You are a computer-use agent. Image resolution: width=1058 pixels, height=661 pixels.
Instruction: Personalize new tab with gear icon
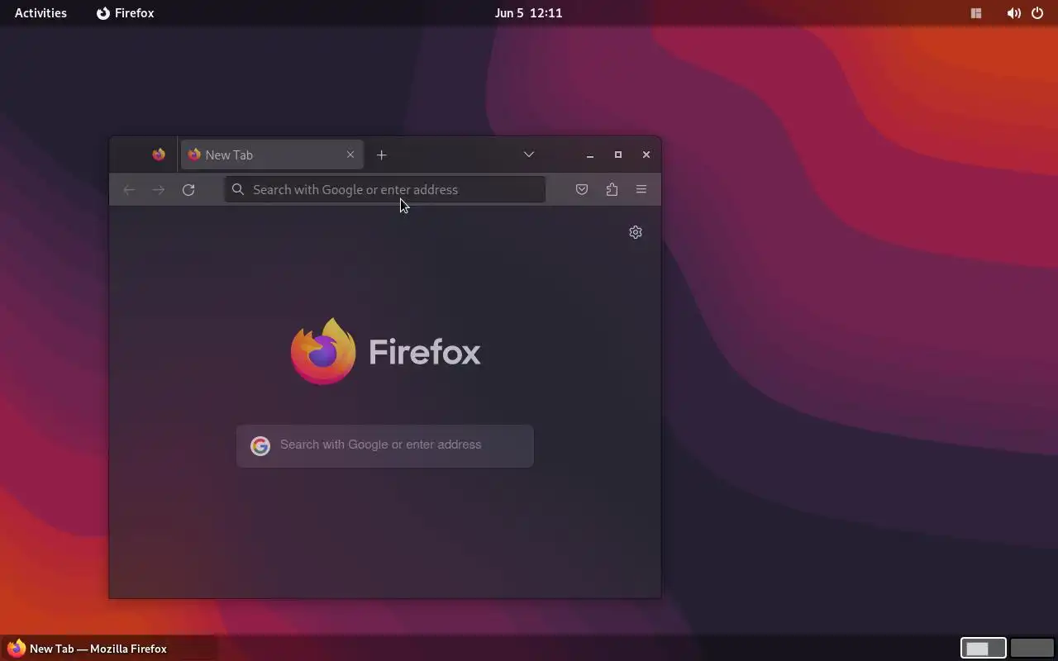pos(636,232)
